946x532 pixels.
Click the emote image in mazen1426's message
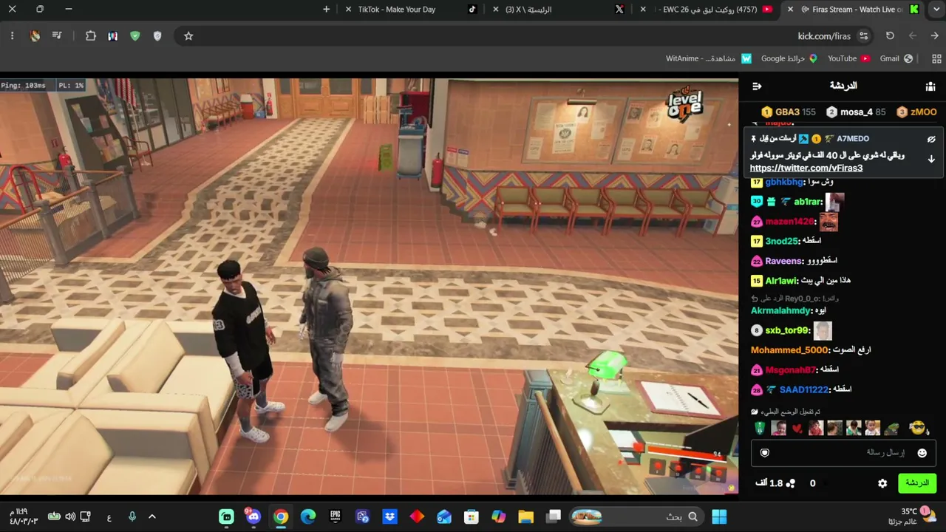(x=828, y=222)
